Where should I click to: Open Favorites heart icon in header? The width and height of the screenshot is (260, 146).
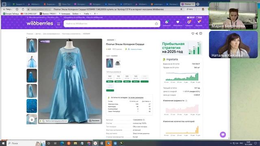[x=178, y=23]
